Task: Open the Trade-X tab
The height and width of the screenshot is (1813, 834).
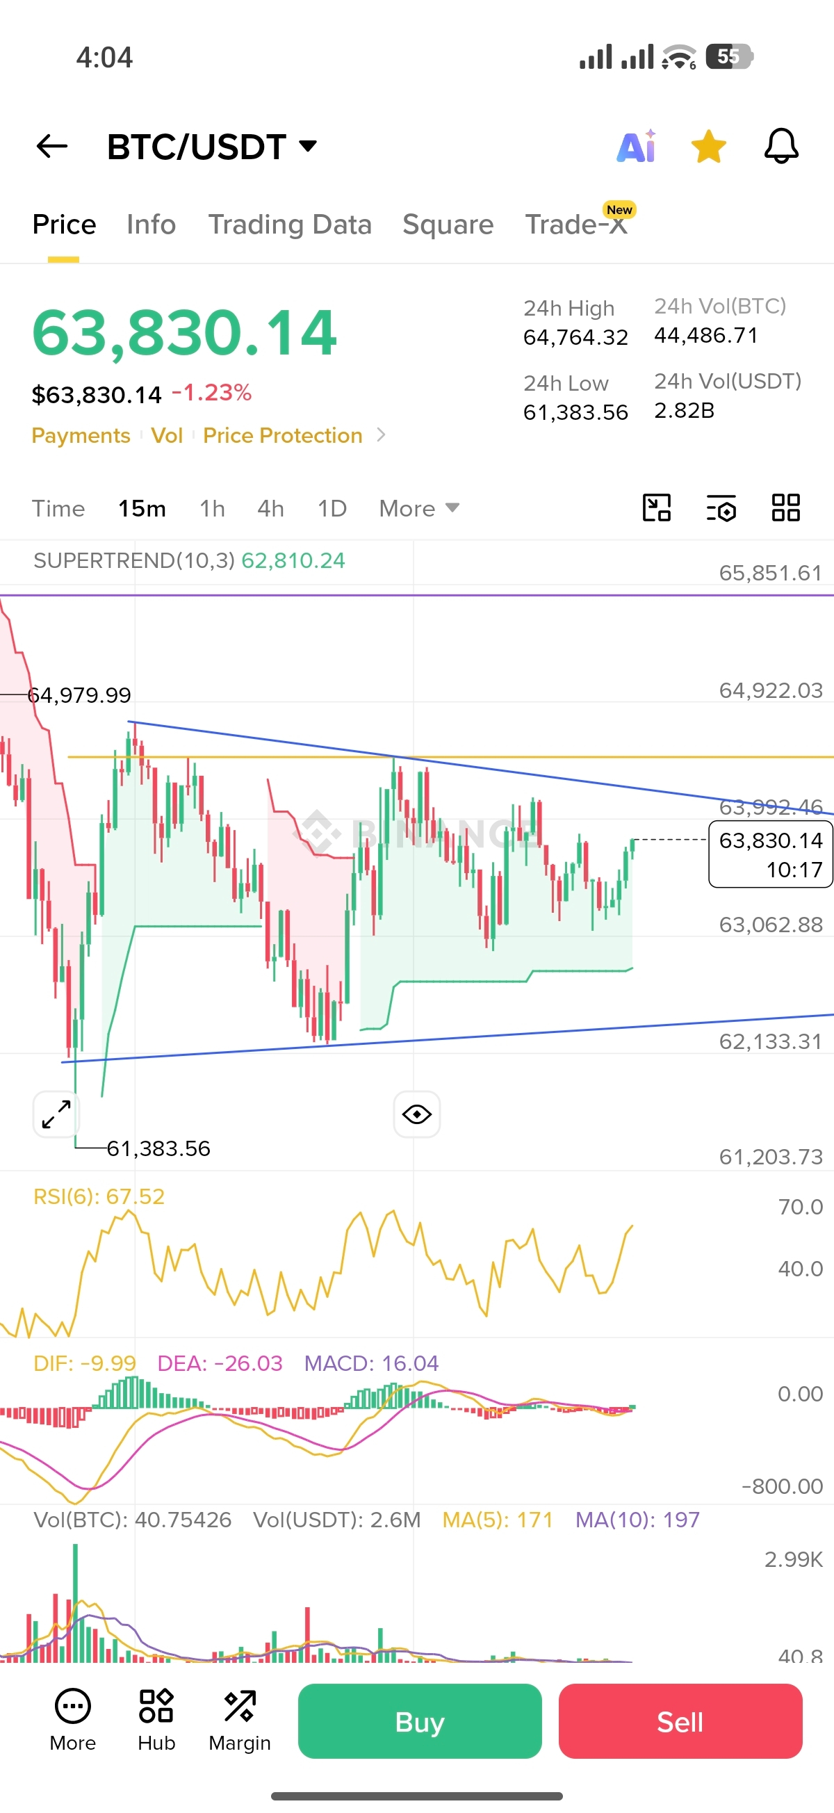Action: [x=575, y=225]
